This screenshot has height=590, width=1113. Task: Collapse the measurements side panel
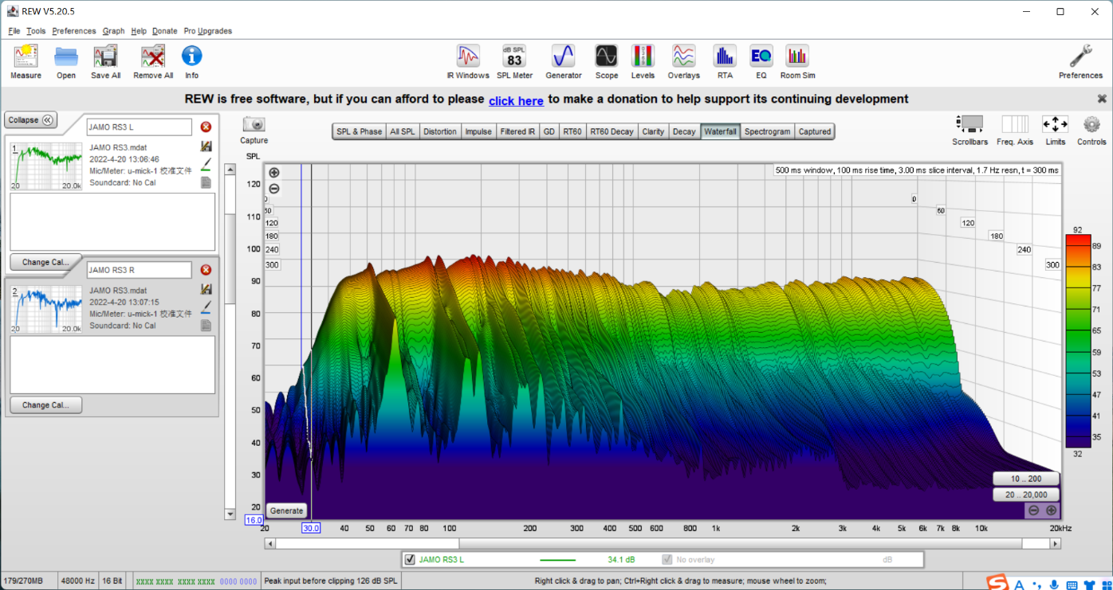[x=31, y=120]
